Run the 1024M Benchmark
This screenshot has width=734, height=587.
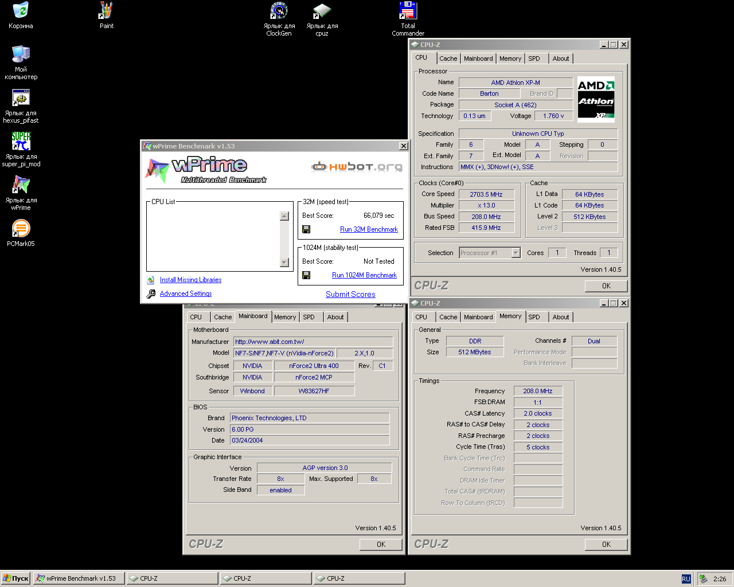pos(364,275)
